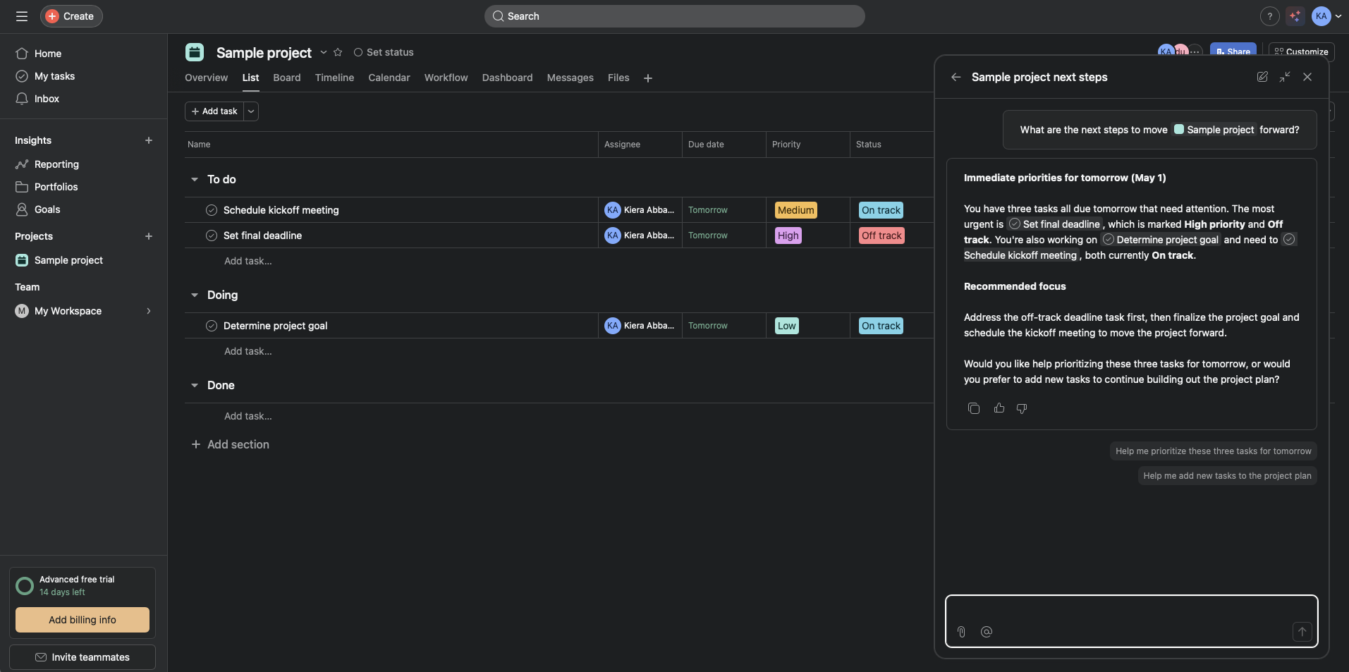Mark Schedule kickoff meeting complete
This screenshot has width=1349, height=672.
(x=212, y=210)
